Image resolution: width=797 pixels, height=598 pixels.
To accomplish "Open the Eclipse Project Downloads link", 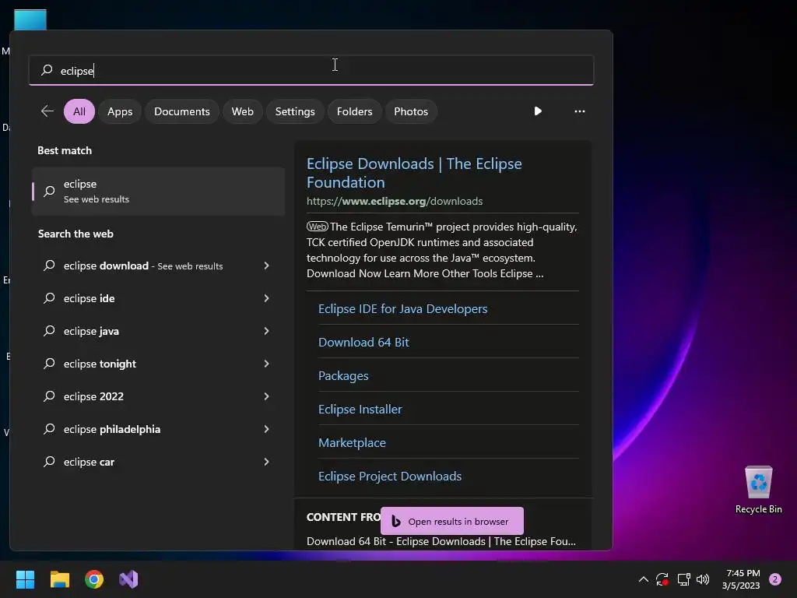I will [390, 477].
